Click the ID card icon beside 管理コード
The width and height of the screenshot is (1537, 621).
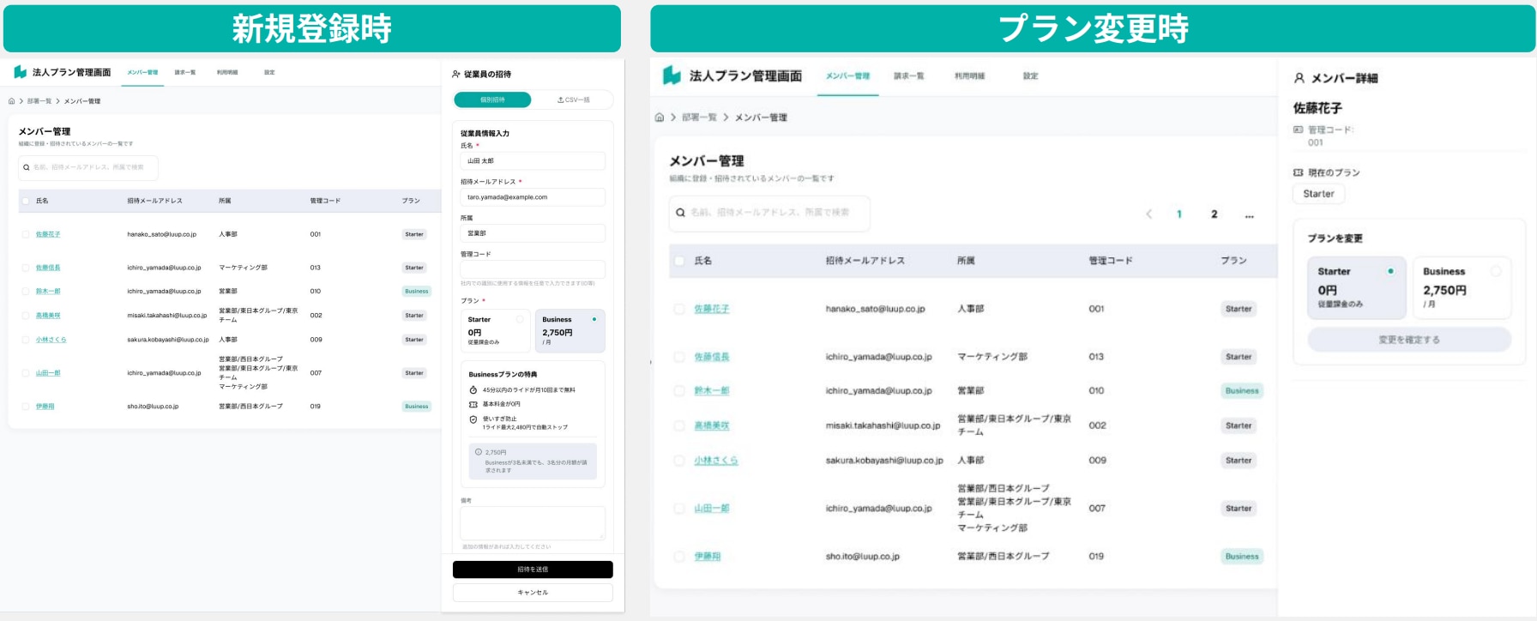coord(1298,130)
